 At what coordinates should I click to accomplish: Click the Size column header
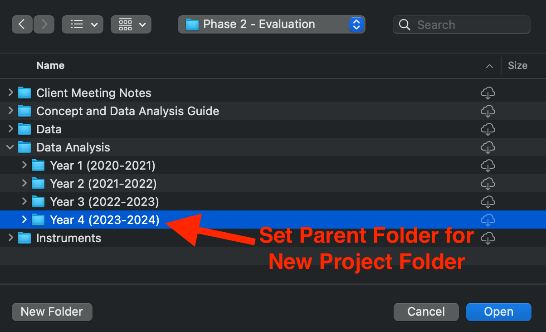(517, 65)
